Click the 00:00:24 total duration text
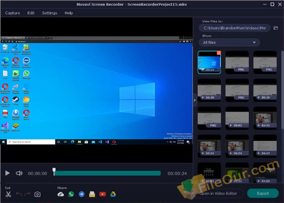Viewport: 284px width, 203px height. (x=177, y=173)
